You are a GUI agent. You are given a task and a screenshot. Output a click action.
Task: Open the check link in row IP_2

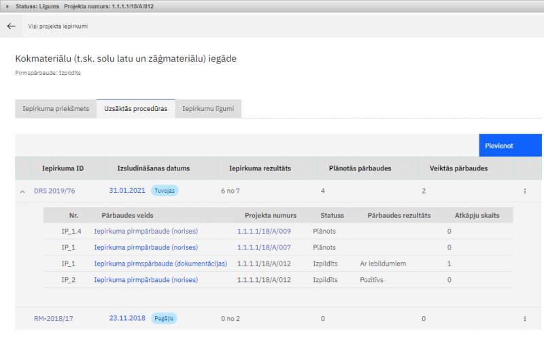pos(146,280)
